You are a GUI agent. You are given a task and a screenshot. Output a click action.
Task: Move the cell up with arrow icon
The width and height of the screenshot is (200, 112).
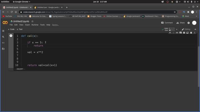(x=170, y=33)
